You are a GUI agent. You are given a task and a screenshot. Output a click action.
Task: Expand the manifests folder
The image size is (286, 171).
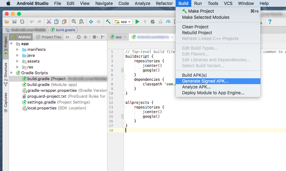tap(18, 50)
